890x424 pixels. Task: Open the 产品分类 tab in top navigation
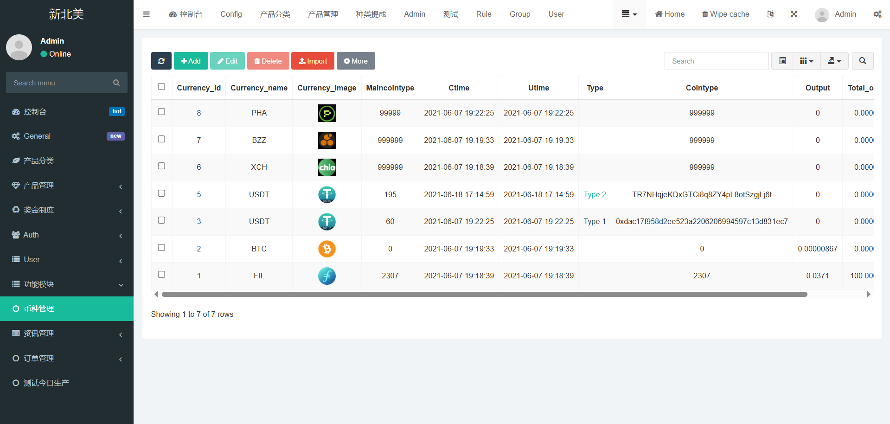click(275, 14)
